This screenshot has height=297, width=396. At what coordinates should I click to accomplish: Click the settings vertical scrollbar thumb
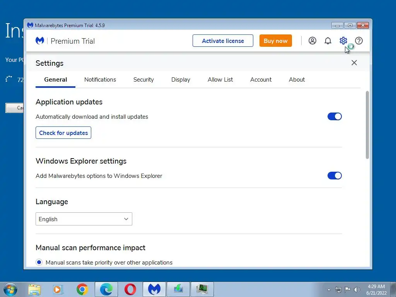367,125
